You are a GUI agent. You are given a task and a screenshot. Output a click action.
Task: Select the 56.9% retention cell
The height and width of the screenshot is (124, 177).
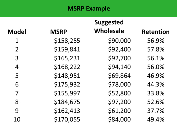pyautogui.click(x=156, y=41)
